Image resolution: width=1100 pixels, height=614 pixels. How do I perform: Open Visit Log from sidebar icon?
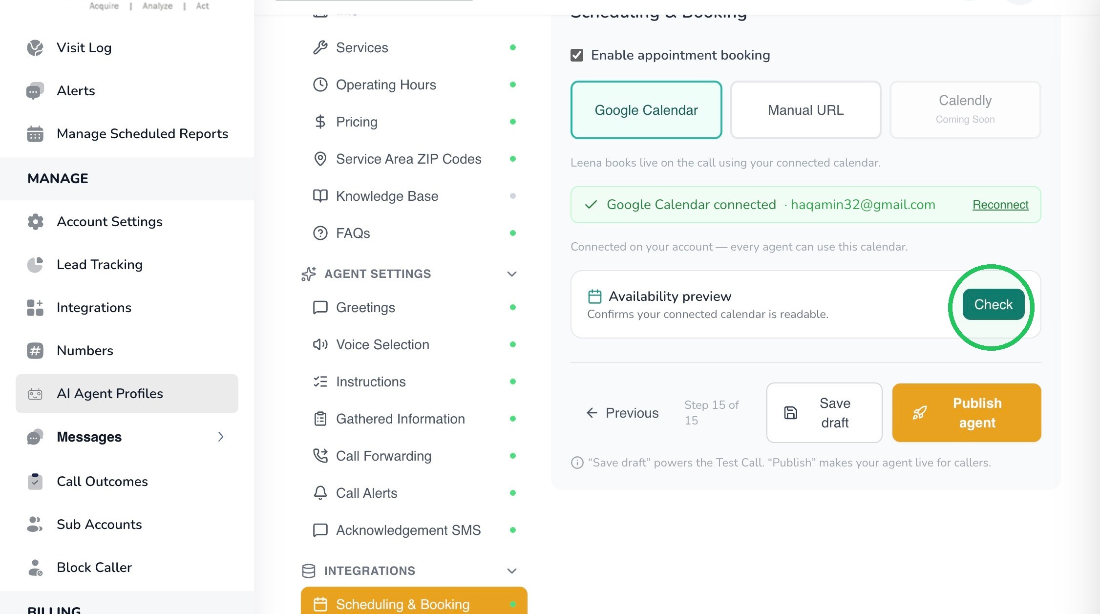[x=35, y=48]
